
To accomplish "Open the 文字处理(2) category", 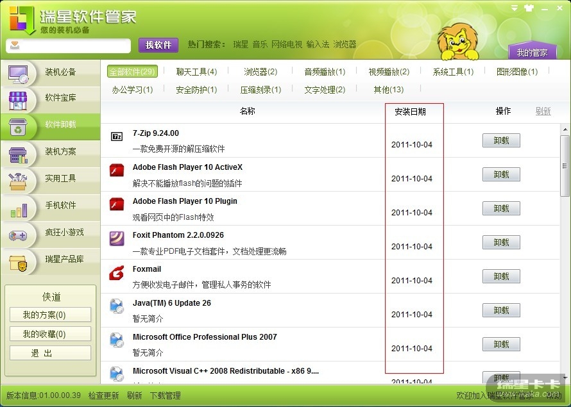I will coord(325,90).
